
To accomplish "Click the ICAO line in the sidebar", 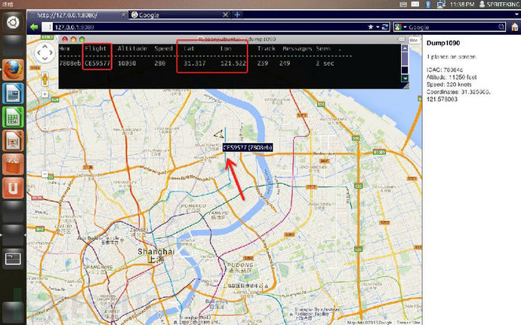I will [445, 69].
